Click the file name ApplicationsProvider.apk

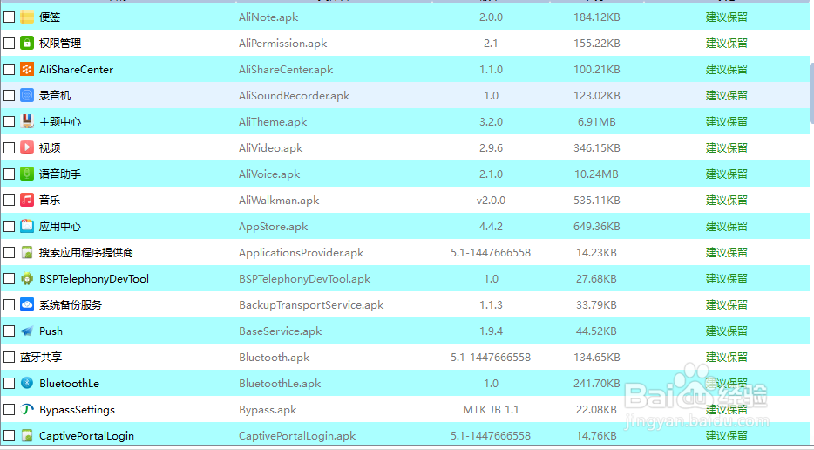click(x=301, y=253)
